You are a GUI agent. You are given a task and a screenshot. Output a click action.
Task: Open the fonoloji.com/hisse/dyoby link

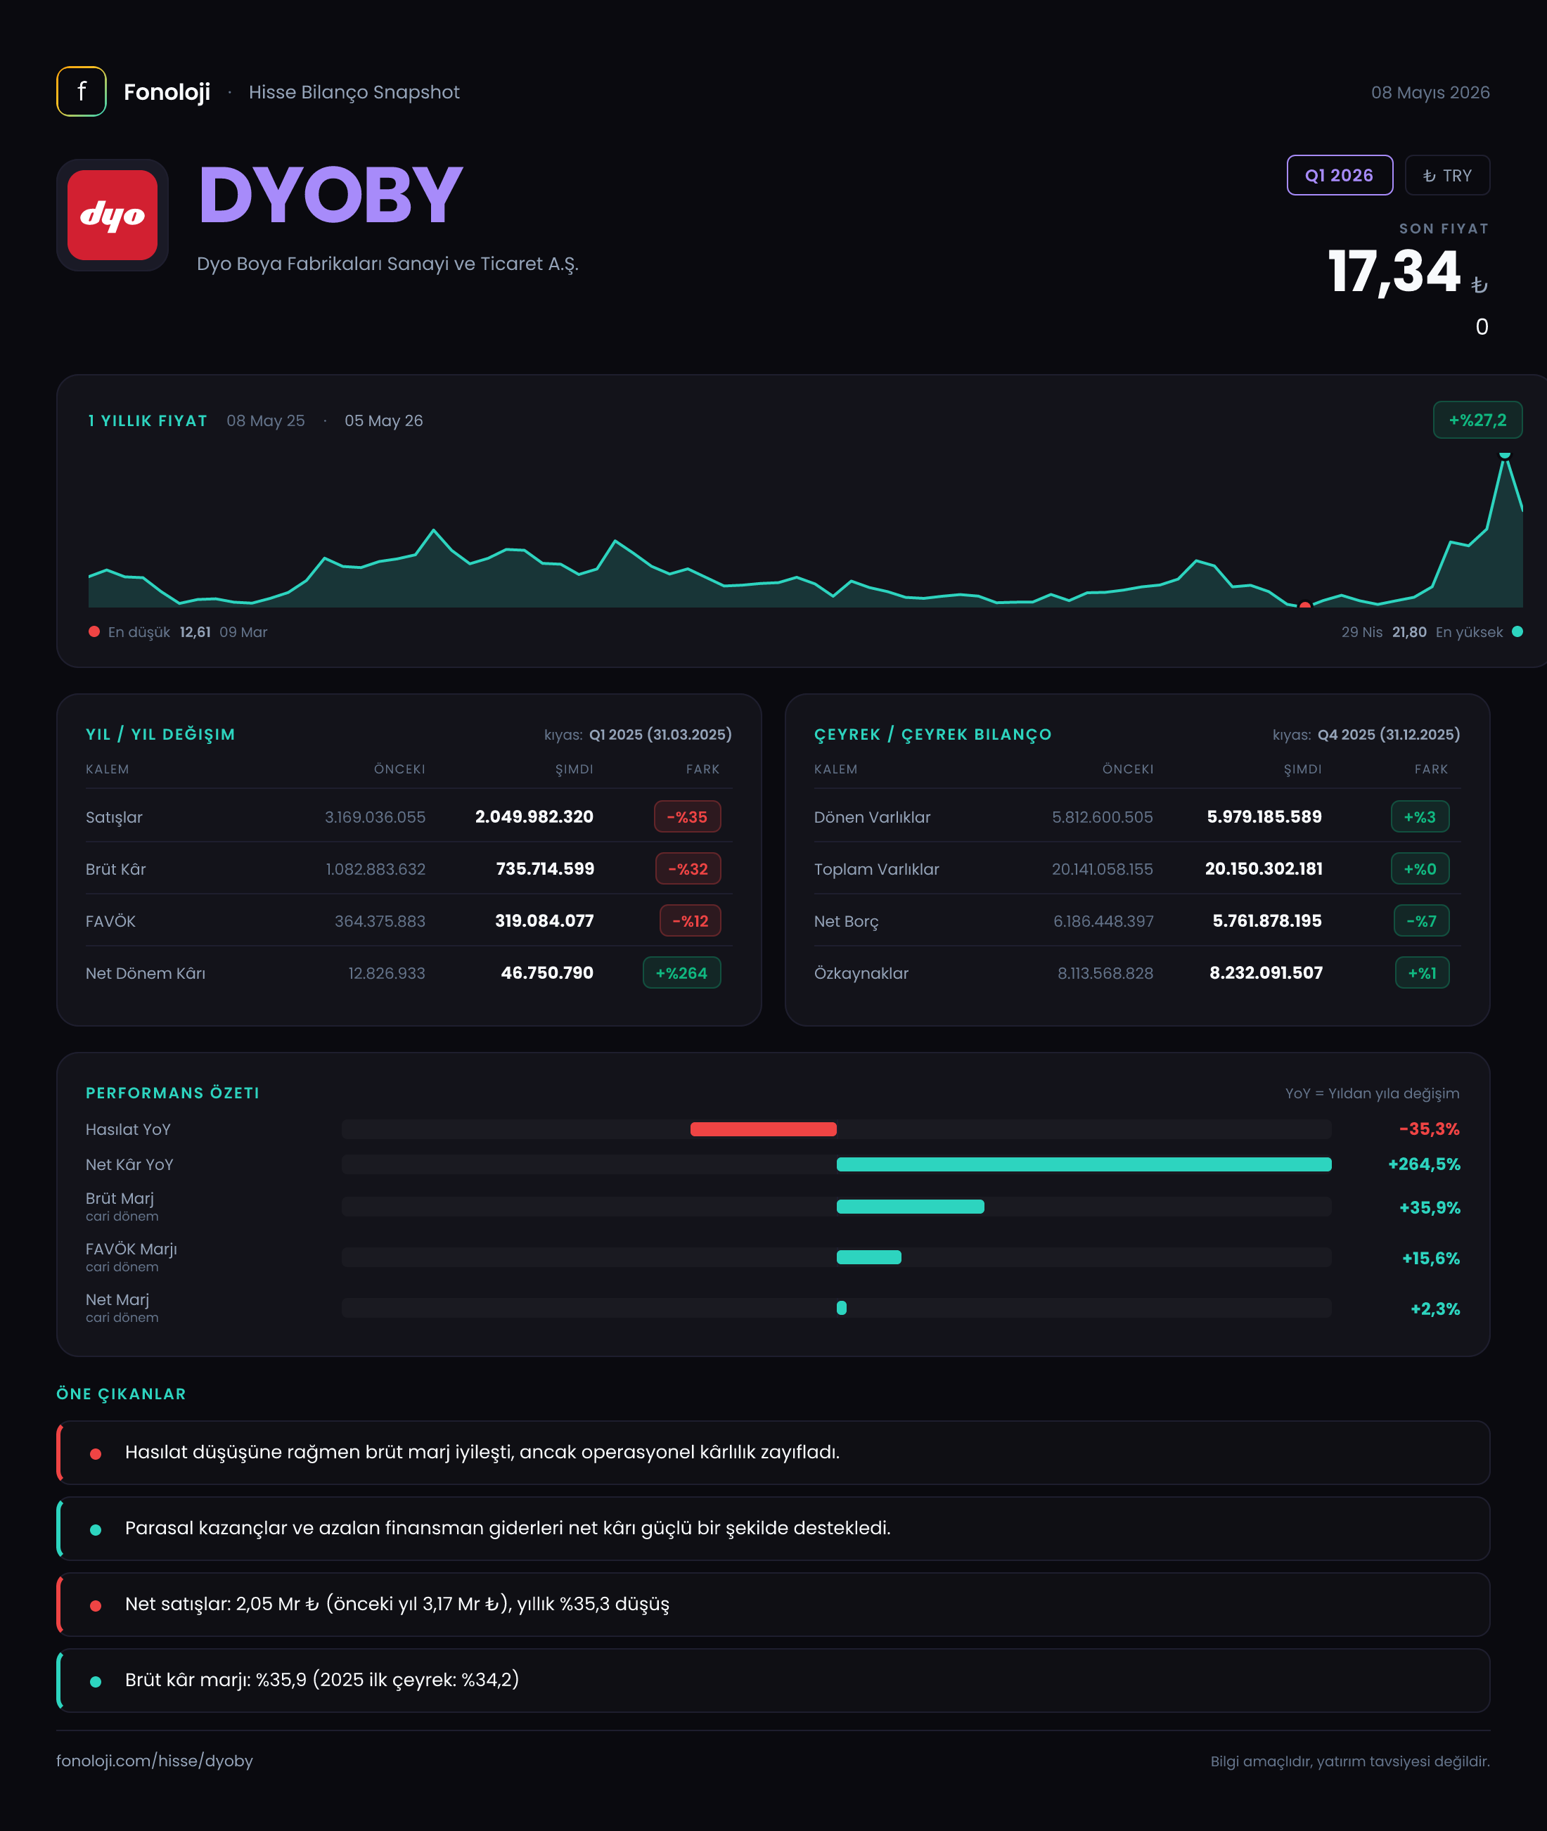(x=155, y=1761)
